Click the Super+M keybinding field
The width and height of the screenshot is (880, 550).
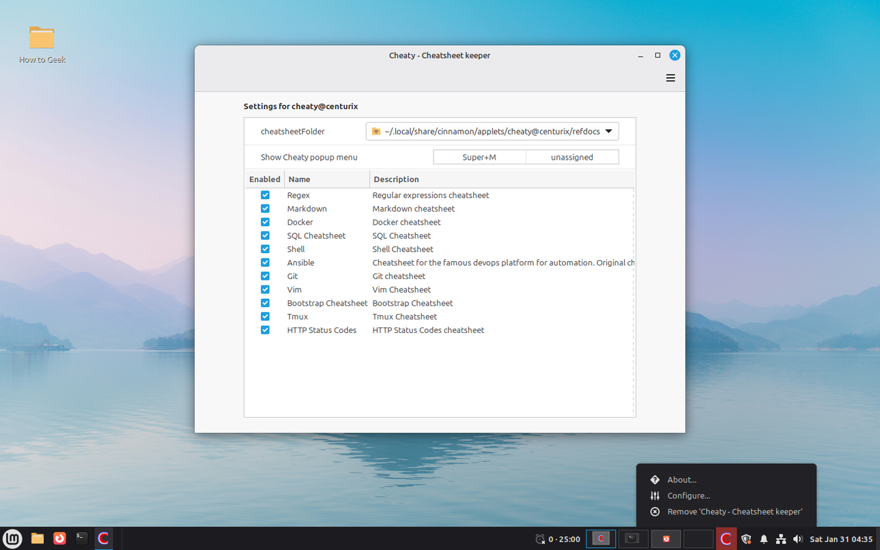pos(479,157)
